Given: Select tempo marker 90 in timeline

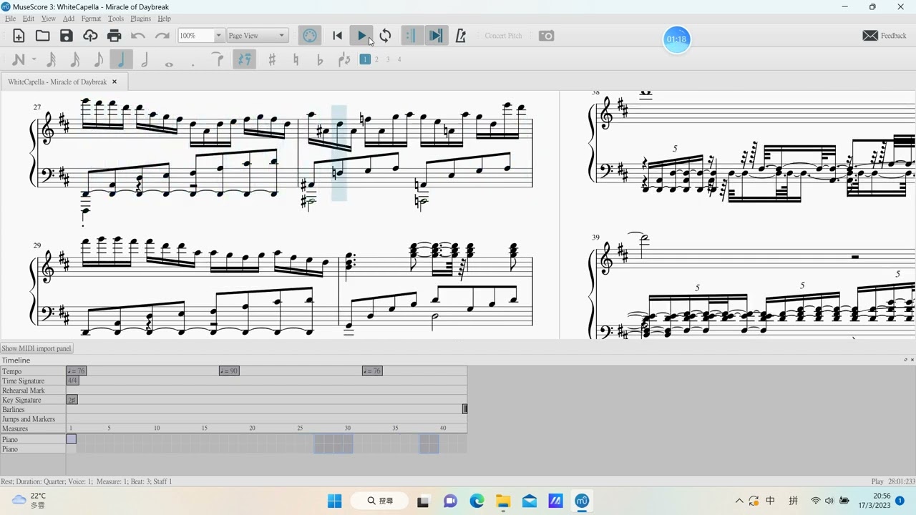Looking at the screenshot, I should point(229,371).
